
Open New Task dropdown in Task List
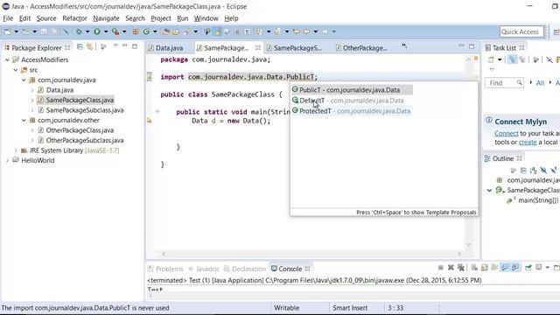500,59
